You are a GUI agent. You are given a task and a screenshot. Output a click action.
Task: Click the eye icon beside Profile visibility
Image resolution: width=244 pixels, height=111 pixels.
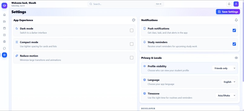[x=145, y=66]
